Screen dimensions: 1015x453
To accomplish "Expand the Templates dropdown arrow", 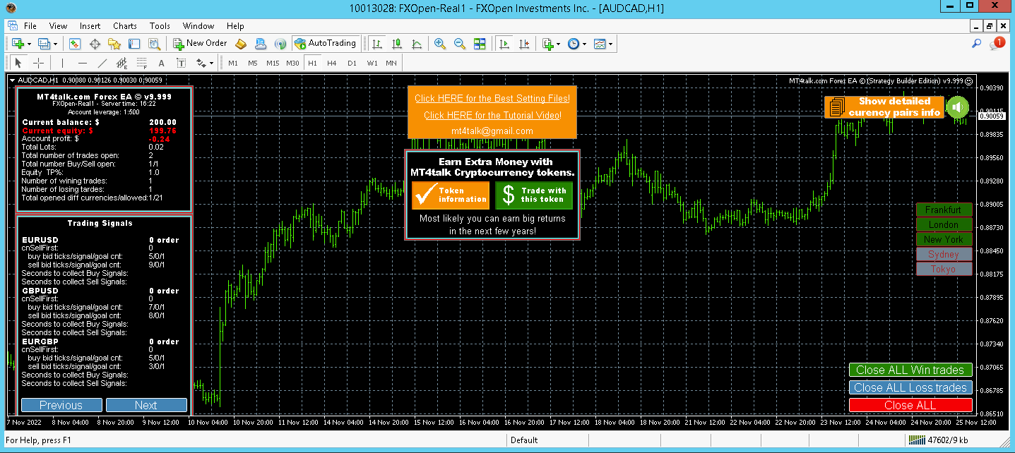I will (x=611, y=44).
